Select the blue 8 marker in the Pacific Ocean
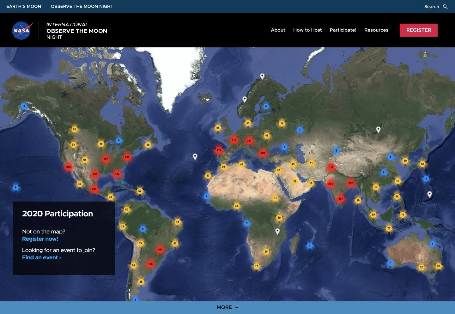This screenshot has height=314, width=455. [x=15, y=187]
